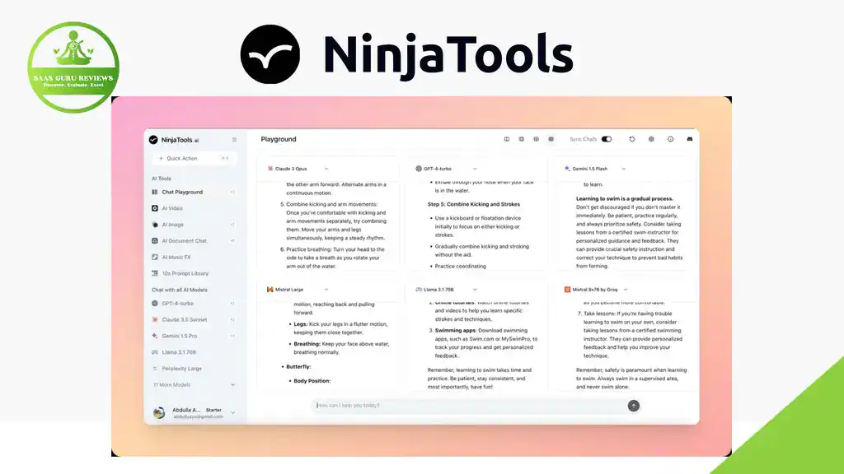Start a chat with Claude 3.5 Sonnet
The width and height of the screenshot is (844, 474).
point(184,320)
